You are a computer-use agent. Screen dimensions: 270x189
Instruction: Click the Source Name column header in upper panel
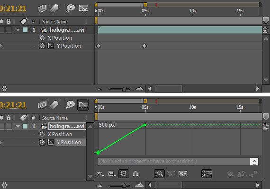[x=55, y=22]
